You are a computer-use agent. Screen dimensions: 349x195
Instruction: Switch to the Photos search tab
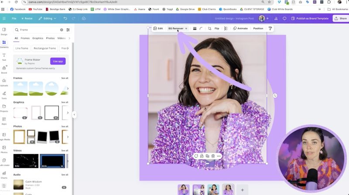[x=50, y=38]
